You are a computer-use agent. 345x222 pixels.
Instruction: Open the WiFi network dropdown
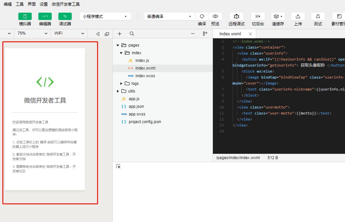[x=69, y=33]
